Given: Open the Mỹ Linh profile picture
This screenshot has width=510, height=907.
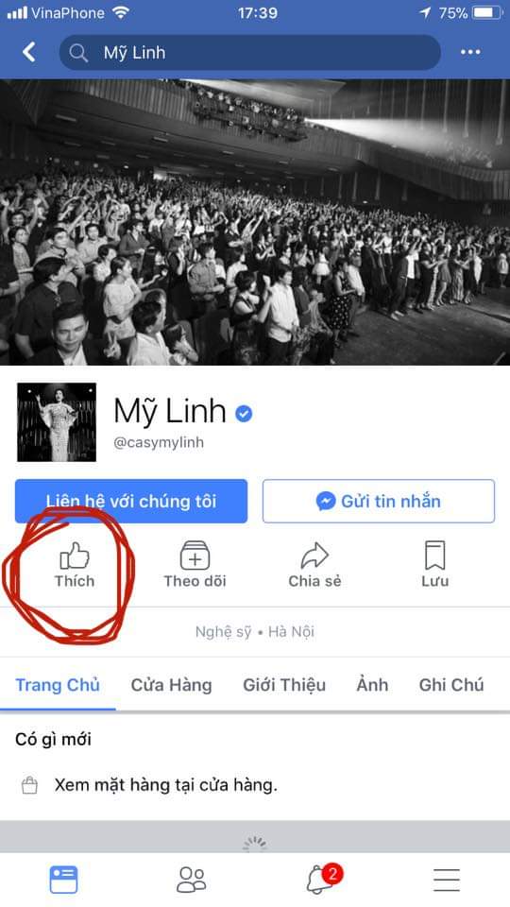Looking at the screenshot, I should 57,421.
